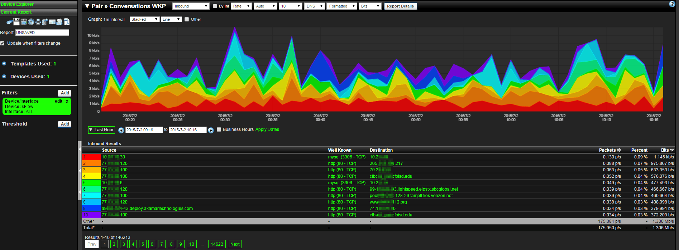679x250 pixels.
Task: Open tampfl.fios.verizon.net destination link
Action: [411, 196]
